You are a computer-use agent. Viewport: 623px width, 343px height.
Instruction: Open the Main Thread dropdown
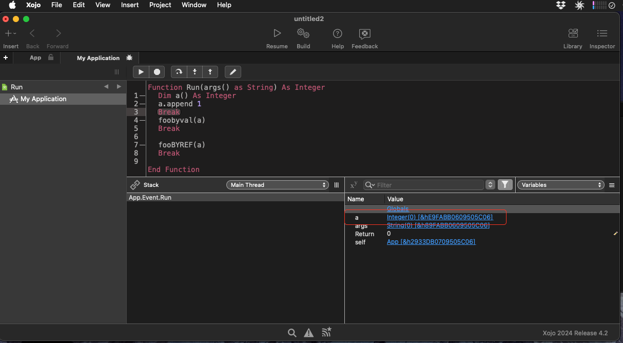pos(278,185)
